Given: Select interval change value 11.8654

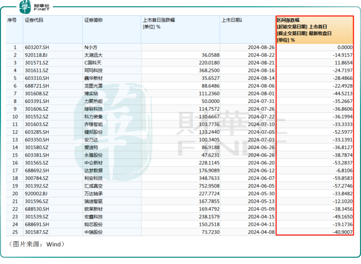Looking at the screenshot, I should pos(344,63).
